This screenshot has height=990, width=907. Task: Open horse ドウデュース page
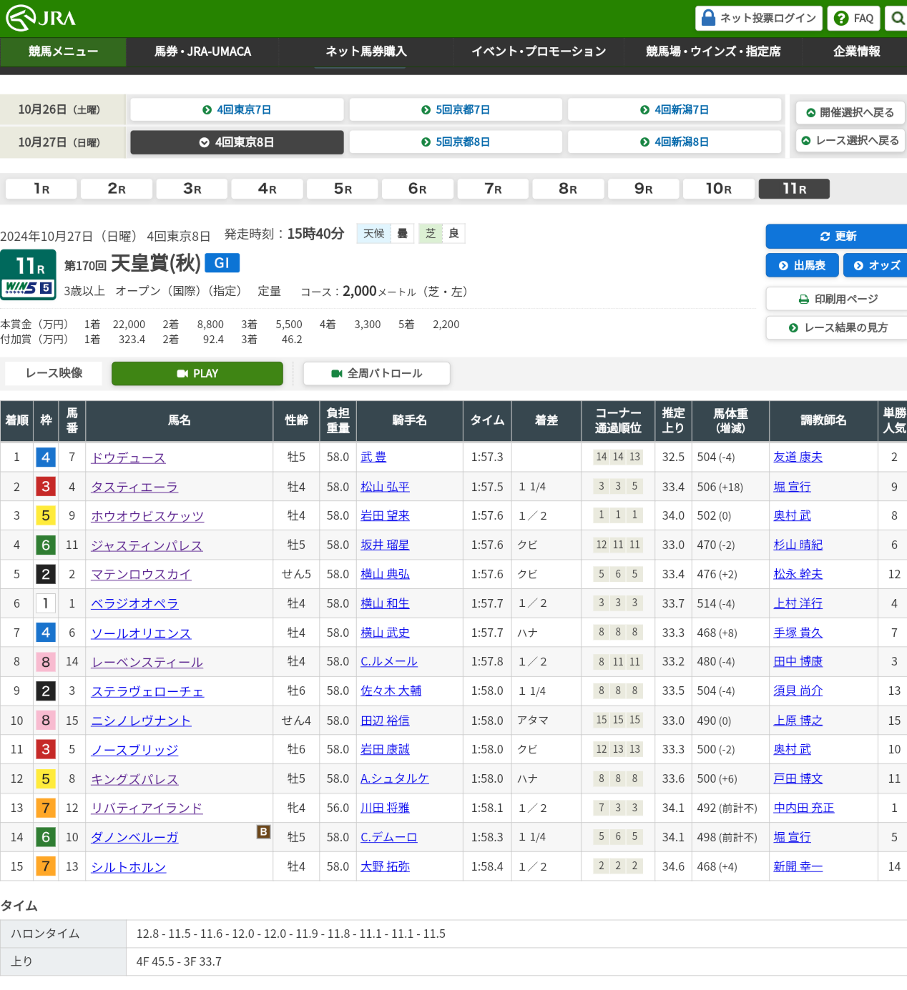pos(128,457)
